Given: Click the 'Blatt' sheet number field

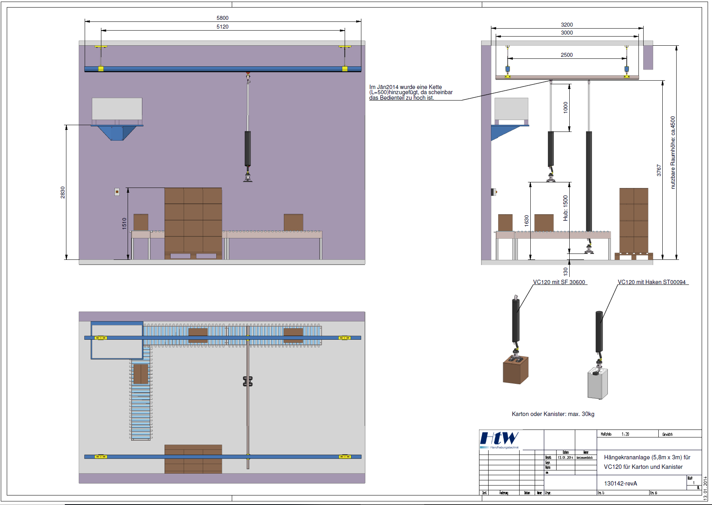Looking at the screenshot, I should coord(694,480).
